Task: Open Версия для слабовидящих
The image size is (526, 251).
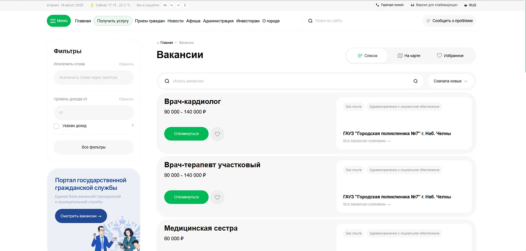Action: coord(434,5)
